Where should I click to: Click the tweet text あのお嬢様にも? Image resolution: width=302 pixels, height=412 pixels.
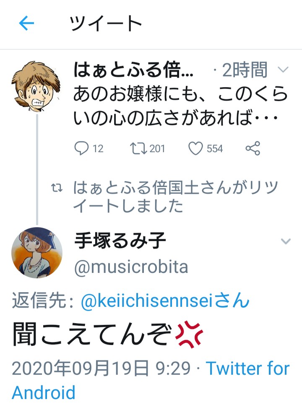[175, 107]
